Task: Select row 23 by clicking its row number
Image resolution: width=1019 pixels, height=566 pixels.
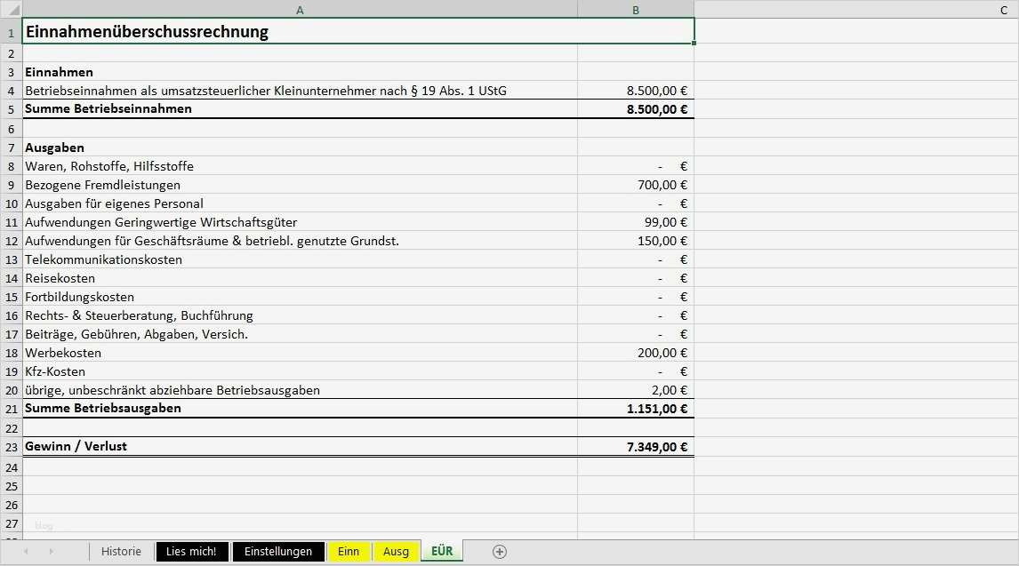Action: pyautogui.click(x=12, y=446)
